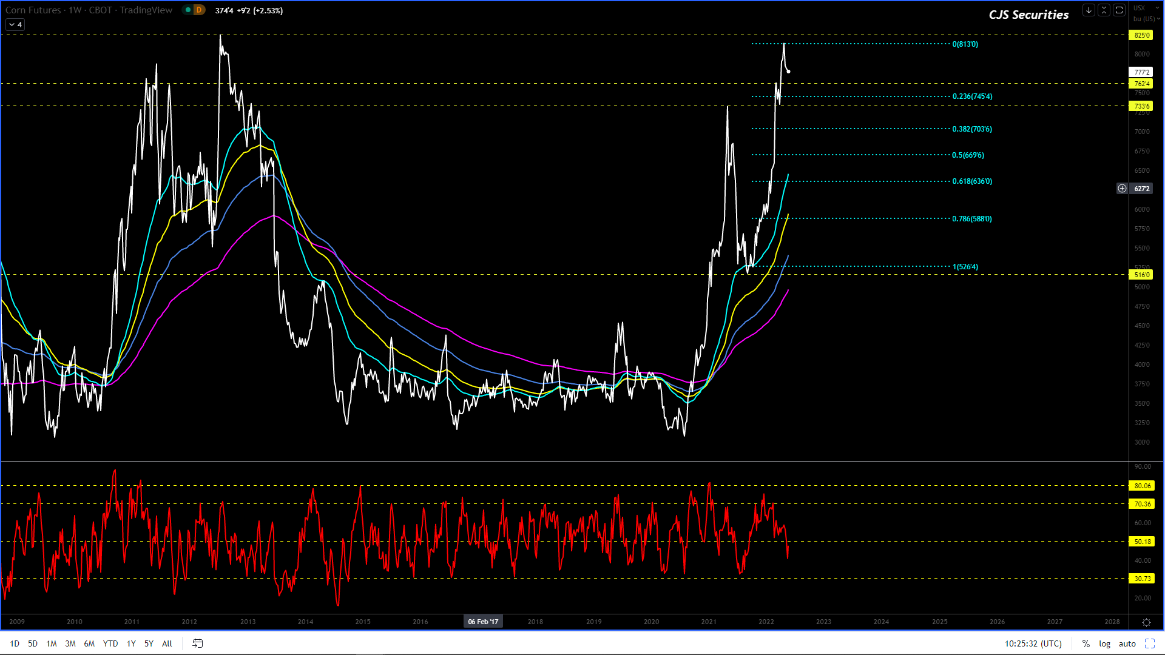Click the delayed data D indicator
Screen dimensions: 1165x655
pos(198,10)
